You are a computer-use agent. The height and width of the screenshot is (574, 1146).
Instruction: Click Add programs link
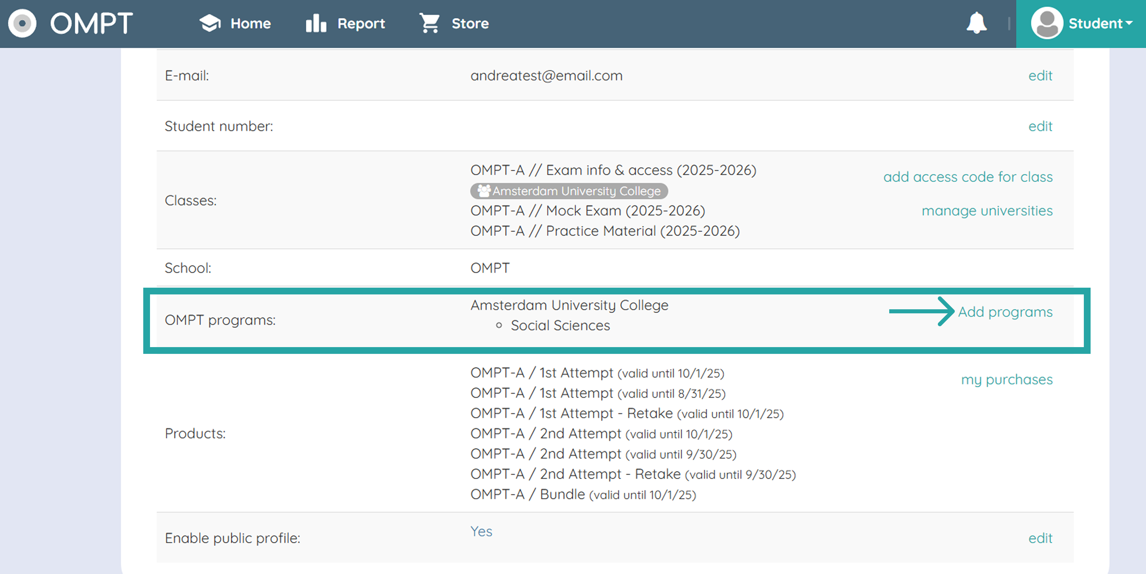pos(1005,312)
